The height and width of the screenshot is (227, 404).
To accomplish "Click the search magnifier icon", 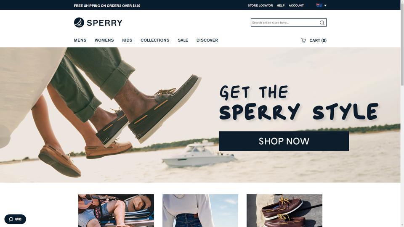I will [322, 23].
